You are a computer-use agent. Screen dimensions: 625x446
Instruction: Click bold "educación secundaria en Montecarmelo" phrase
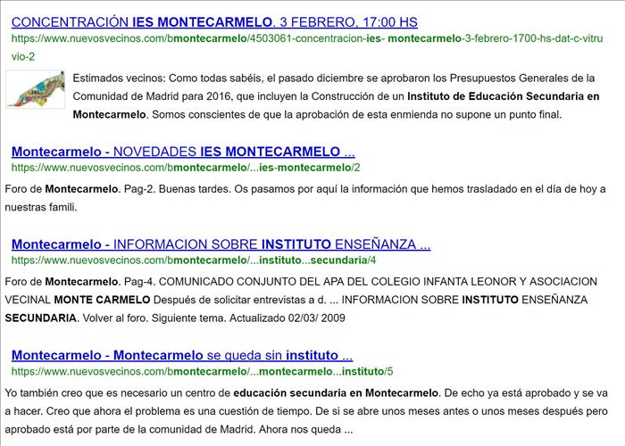[335, 392]
